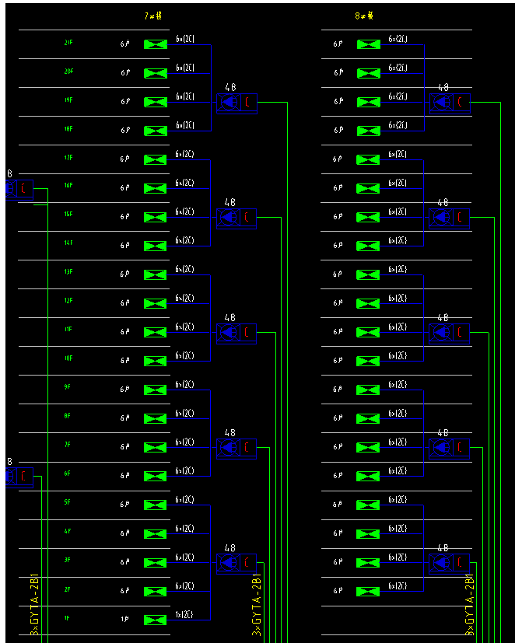
Task: Select the left-edge splitter symbol at 6F
Action: tap(11, 476)
